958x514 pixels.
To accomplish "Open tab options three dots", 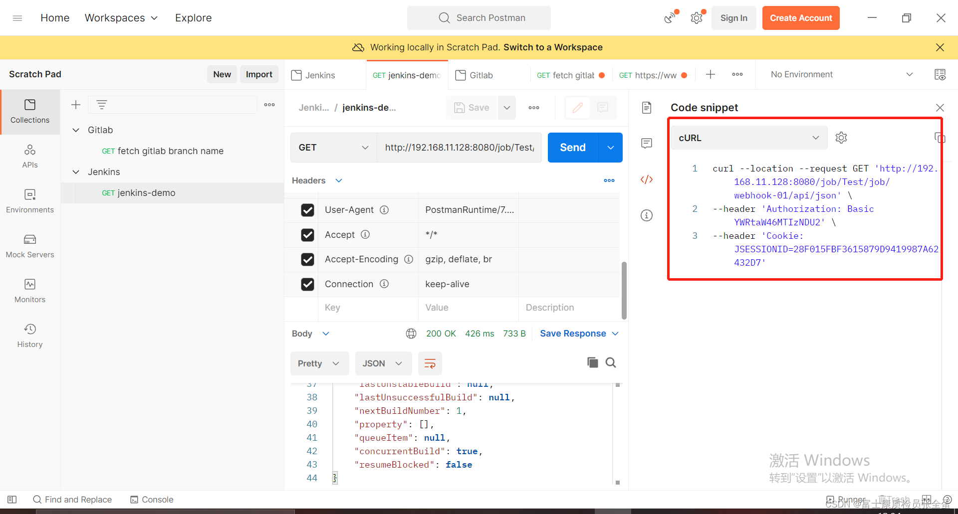I will coord(737,75).
